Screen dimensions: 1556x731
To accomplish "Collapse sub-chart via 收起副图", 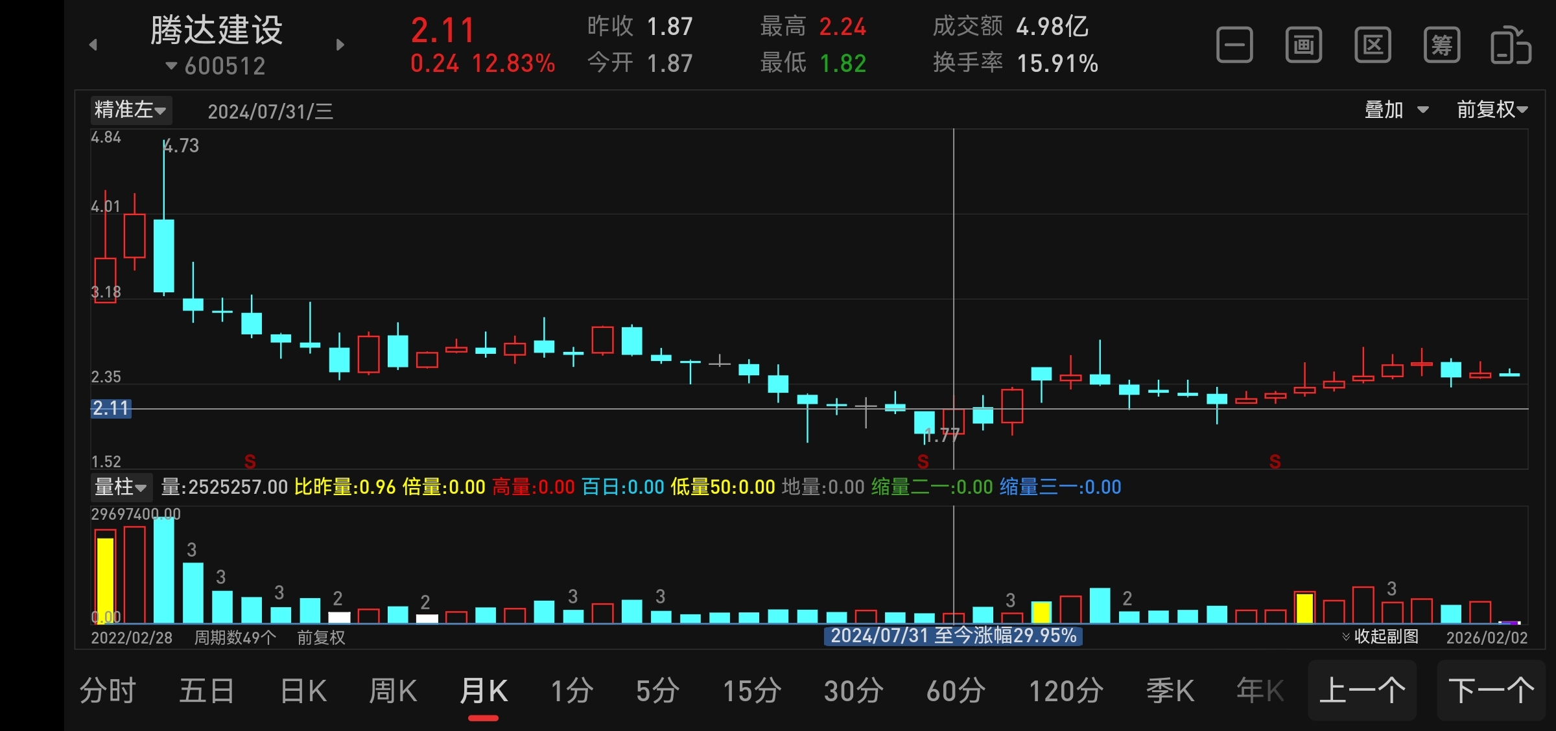I will 1380,636.
